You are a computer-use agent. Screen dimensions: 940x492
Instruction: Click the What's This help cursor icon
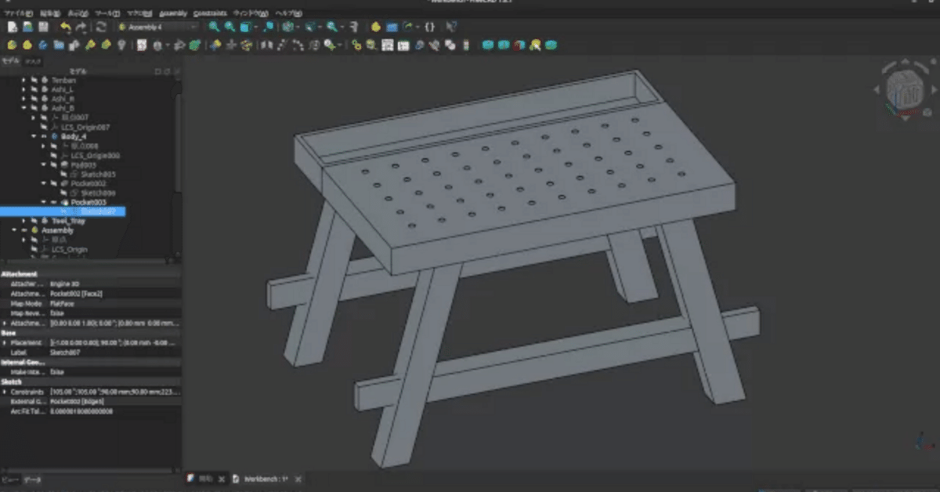[x=451, y=27]
